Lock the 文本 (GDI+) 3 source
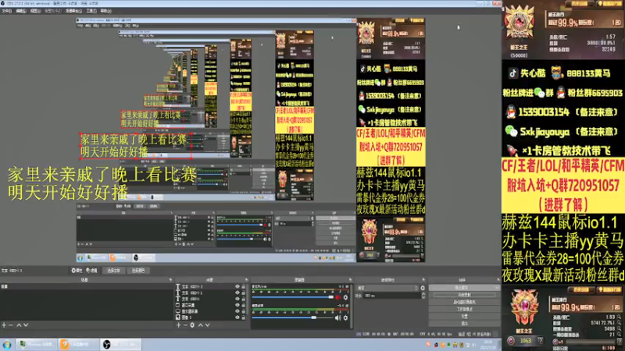The image size is (625, 351). click(244, 286)
